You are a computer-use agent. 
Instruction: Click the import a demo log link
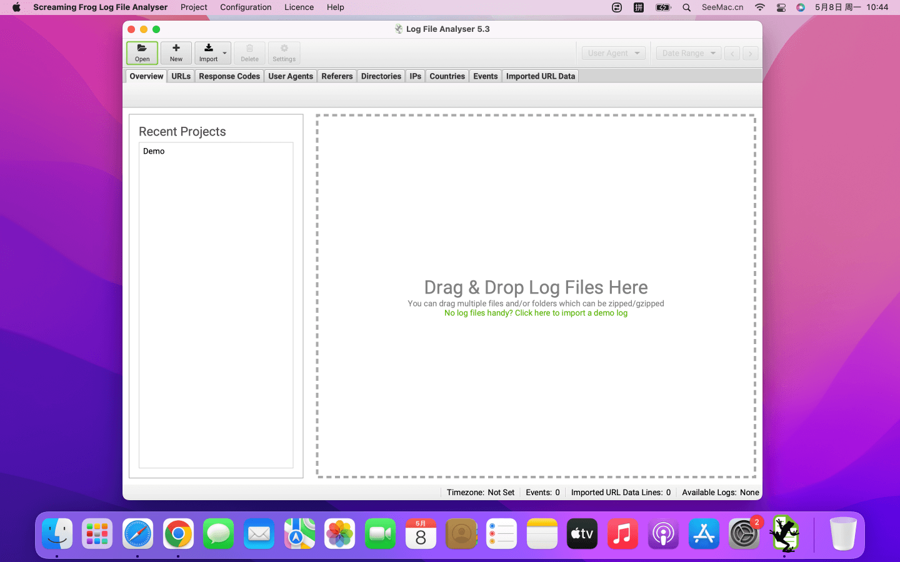tap(536, 313)
